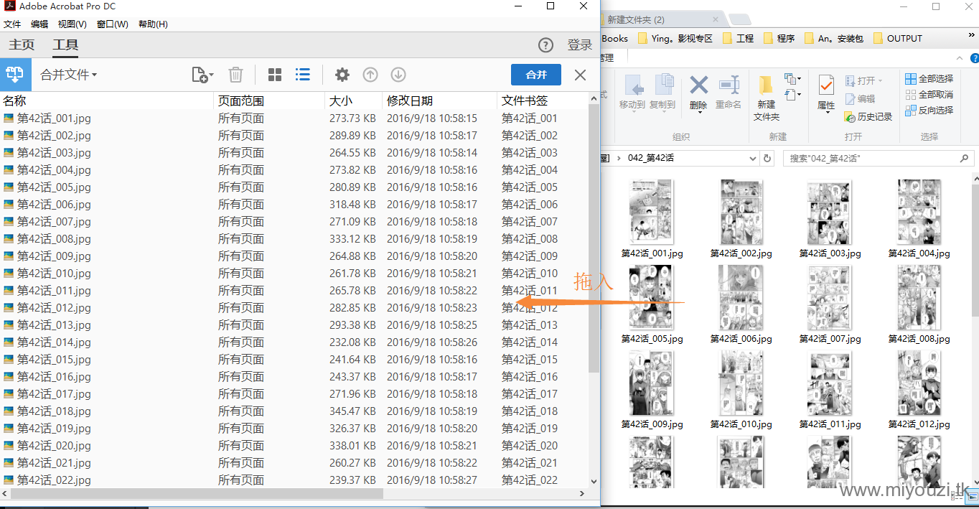This screenshot has width=979, height=509.
Task: Switch to the 工具 tab
Action: pos(65,45)
